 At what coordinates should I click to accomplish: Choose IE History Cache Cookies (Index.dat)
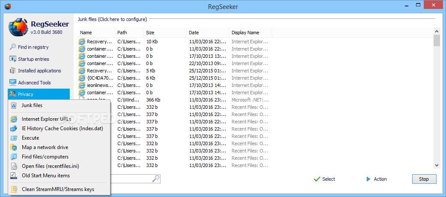(59, 128)
